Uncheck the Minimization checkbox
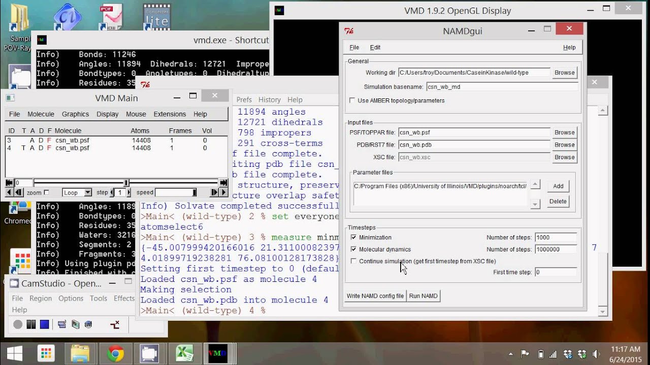The image size is (650, 365). [x=353, y=237]
